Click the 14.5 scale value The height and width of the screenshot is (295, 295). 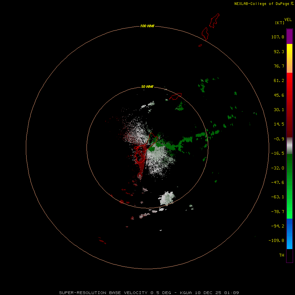tap(279, 124)
